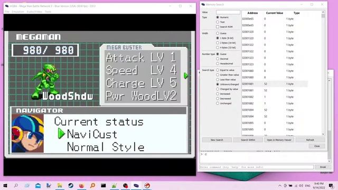Click Open in Memory Viewer button
Viewport: 338px width, 190px height.
point(279,140)
